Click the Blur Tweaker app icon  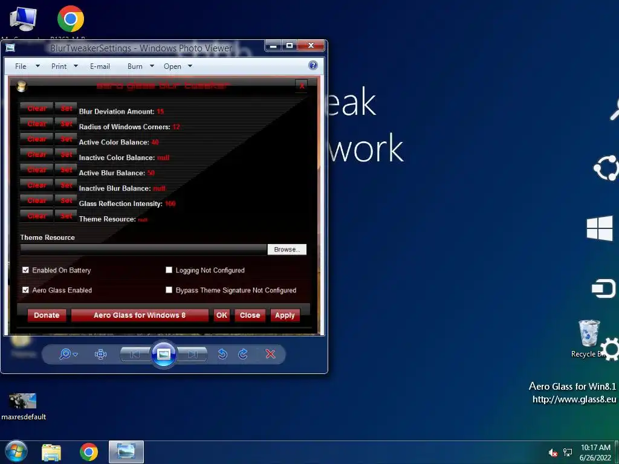(21, 86)
